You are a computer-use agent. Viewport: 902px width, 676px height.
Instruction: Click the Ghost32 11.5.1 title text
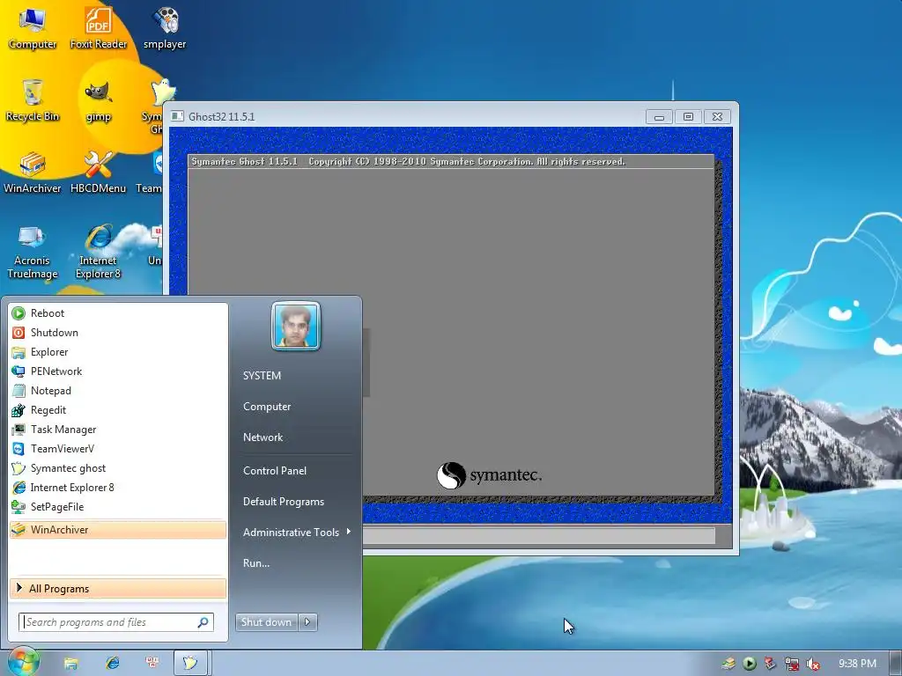[x=221, y=117]
